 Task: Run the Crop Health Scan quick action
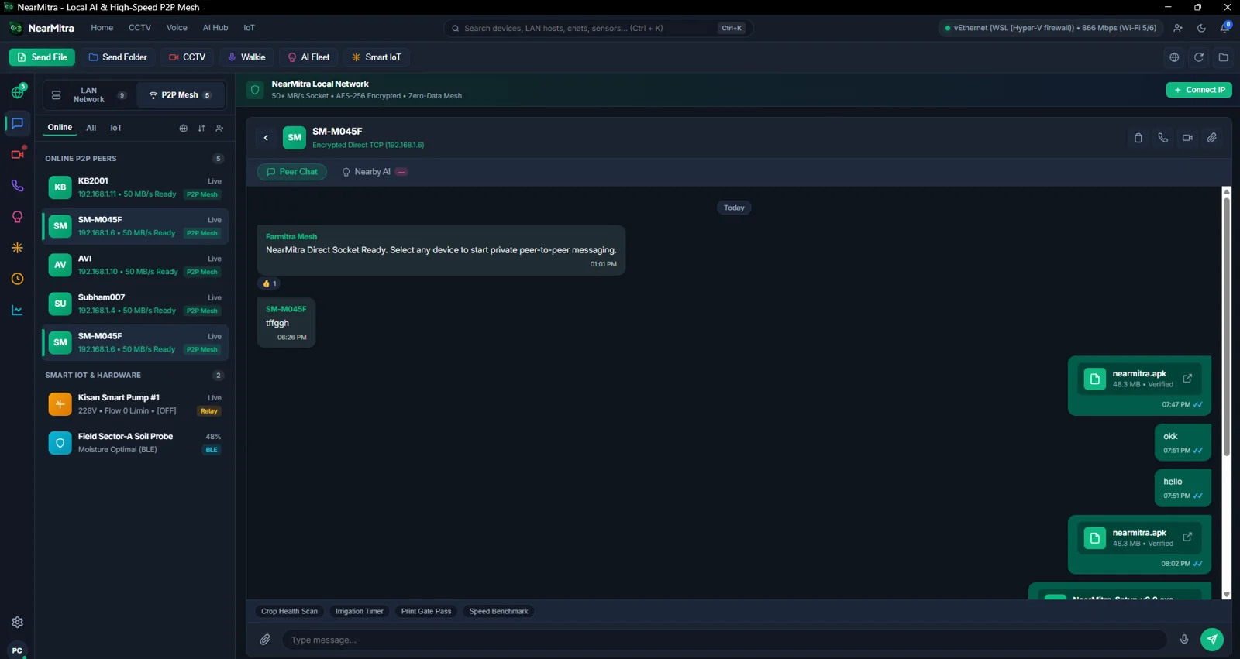pyautogui.click(x=290, y=611)
